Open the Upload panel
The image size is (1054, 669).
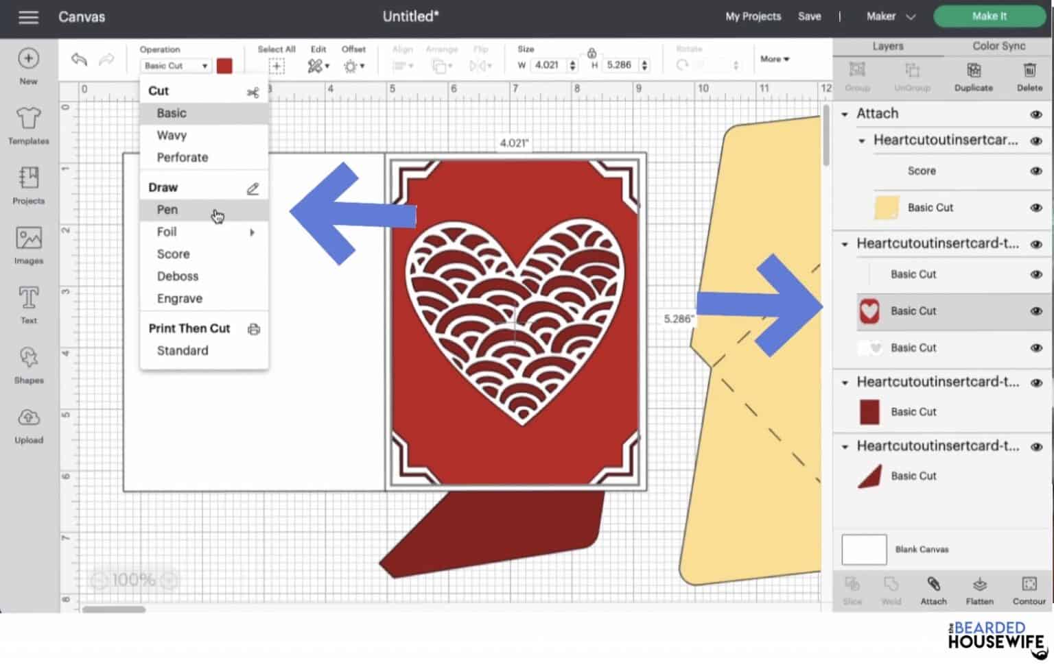click(x=28, y=424)
